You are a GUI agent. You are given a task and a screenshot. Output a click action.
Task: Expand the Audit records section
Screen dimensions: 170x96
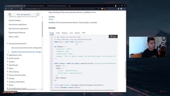(x=7, y=58)
